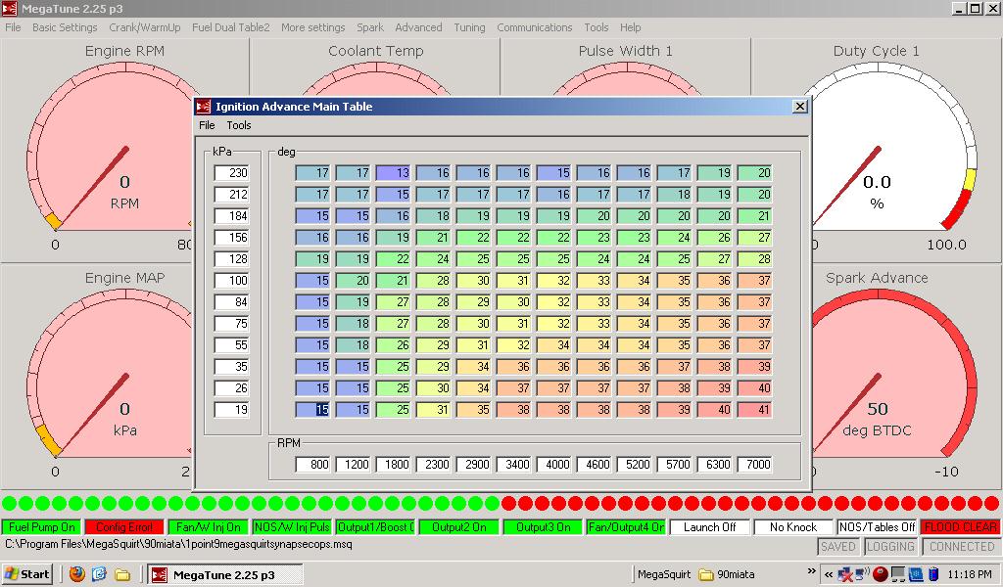Open the File menu in Ignition table dialog
1003x587 pixels.
207,125
